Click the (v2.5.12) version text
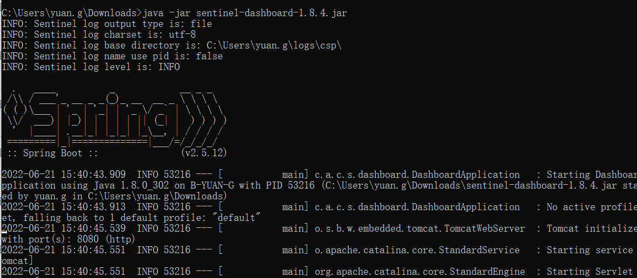Viewport: 637px width, 278px height. point(205,153)
